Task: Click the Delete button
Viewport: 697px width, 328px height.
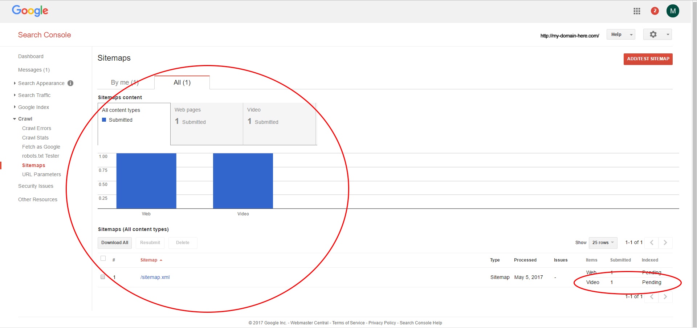Action: click(x=183, y=243)
